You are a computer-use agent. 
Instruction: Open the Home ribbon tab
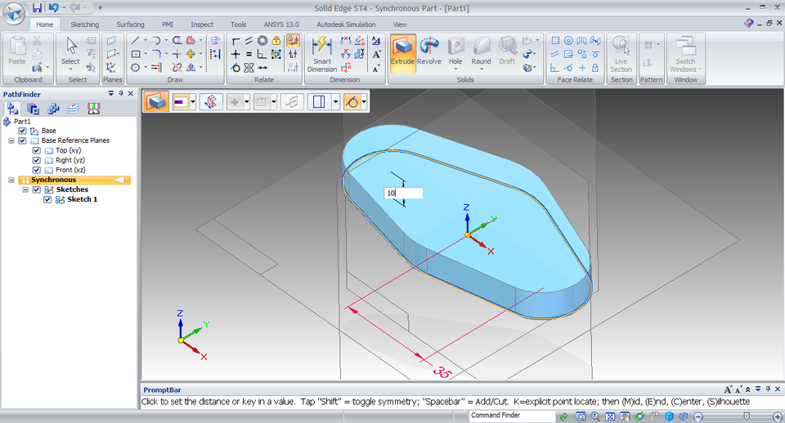pyautogui.click(x=44, y=24)
